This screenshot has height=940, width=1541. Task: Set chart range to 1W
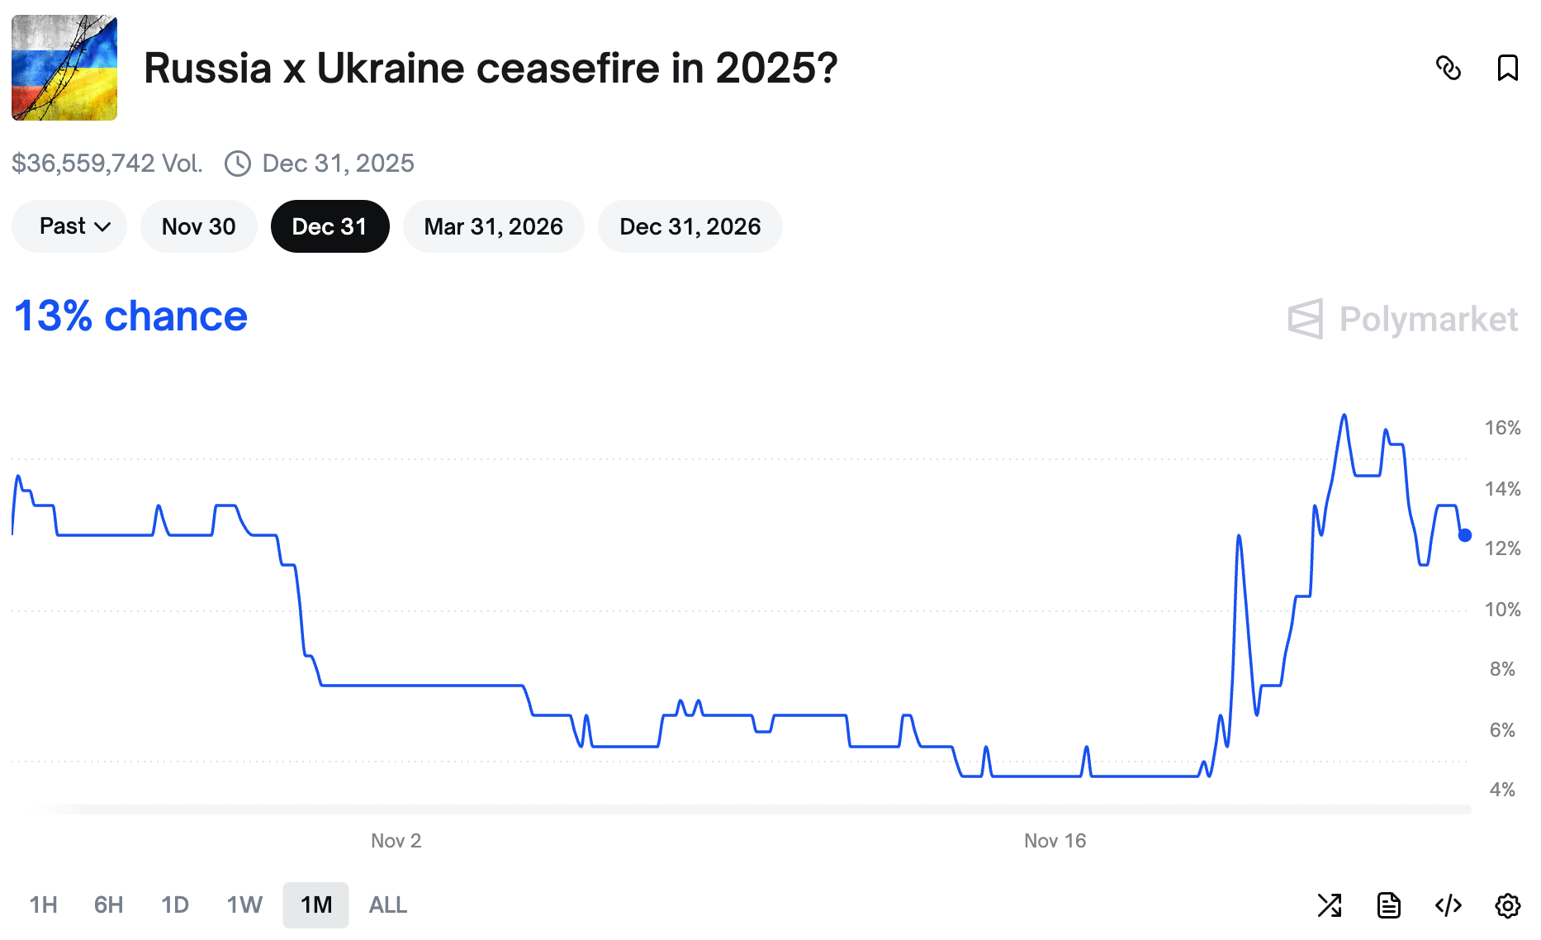pos(244,905)
